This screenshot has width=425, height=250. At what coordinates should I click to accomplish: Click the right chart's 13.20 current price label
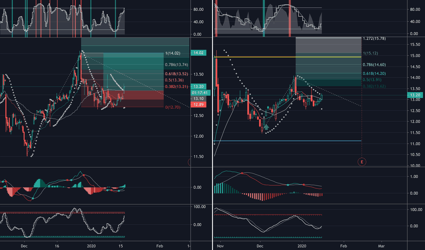415,95
